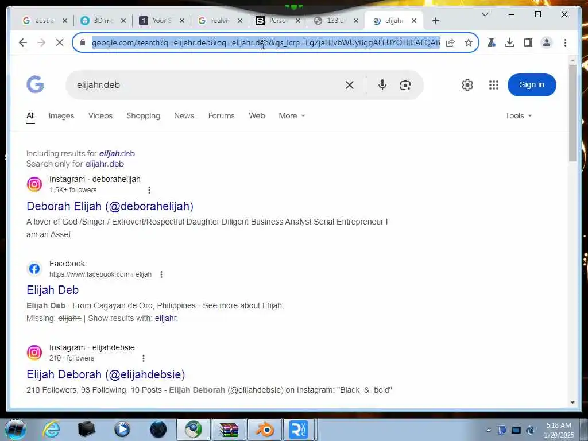Switch to the 'Your S' browser tab
The height and width of the screenshot is (441, 588).
tap(161, 21)
